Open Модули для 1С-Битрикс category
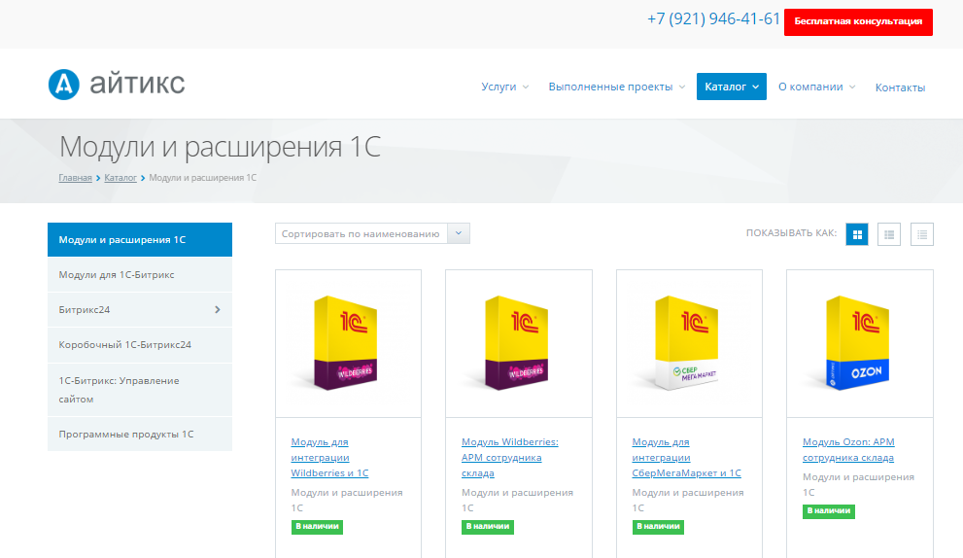Screen dimensions: 963x558 [x=140, y=275]
